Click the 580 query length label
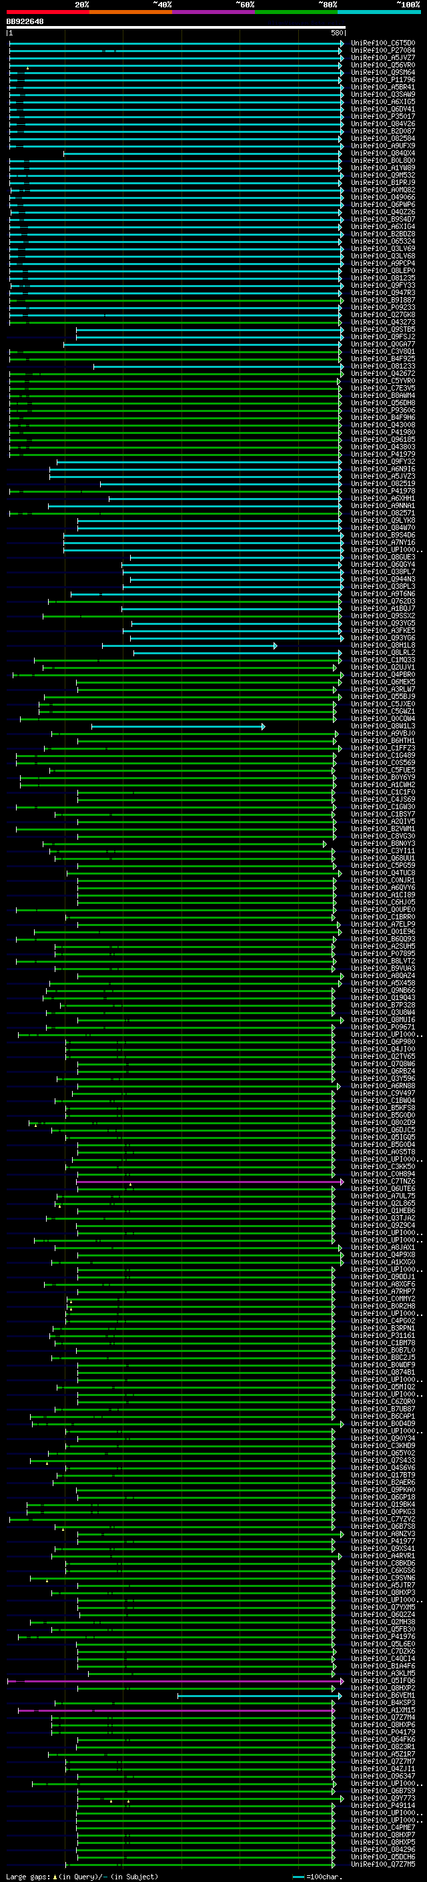Screen dimensions: 427x1882 point(337,33)
